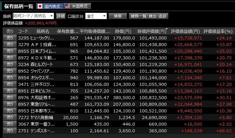The width and height of the screenshot is (235, 138).
Task: Sort by 保有数量 column header
Action: pos(68,31)
